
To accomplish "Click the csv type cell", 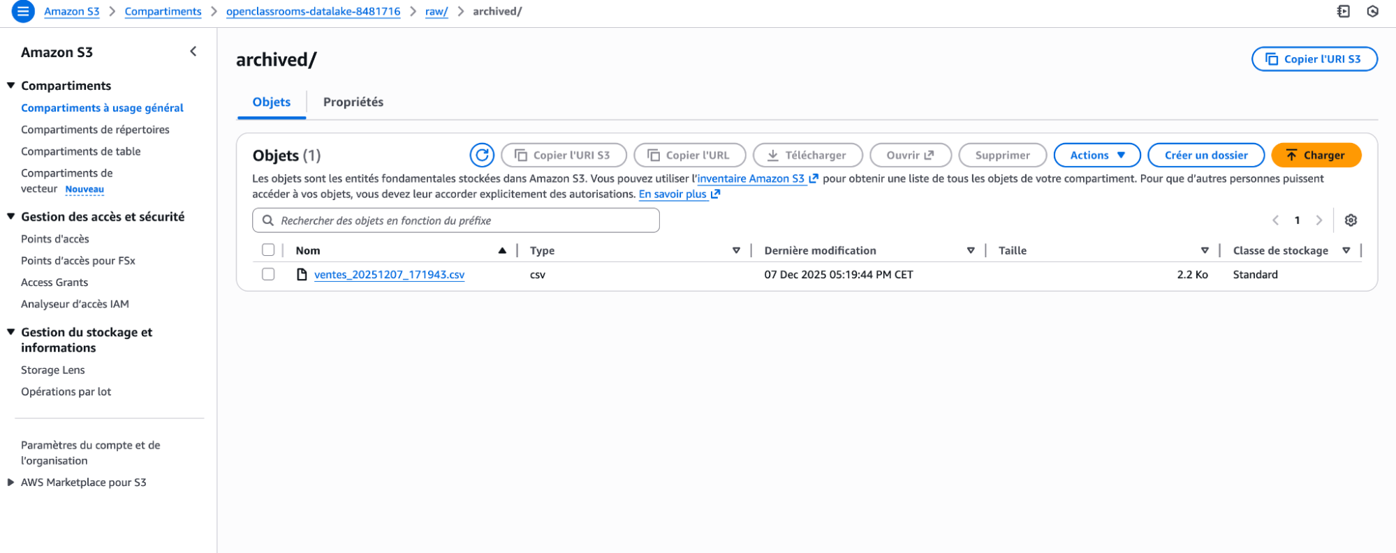I will (538, 274).
